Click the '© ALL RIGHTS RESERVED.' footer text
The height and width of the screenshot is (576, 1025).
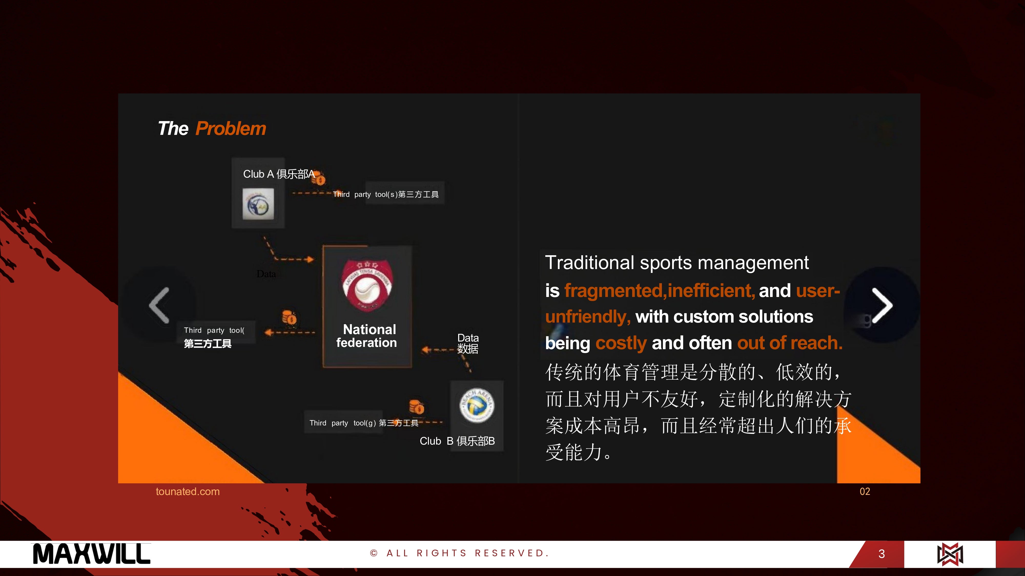click(x=459, y=553)
